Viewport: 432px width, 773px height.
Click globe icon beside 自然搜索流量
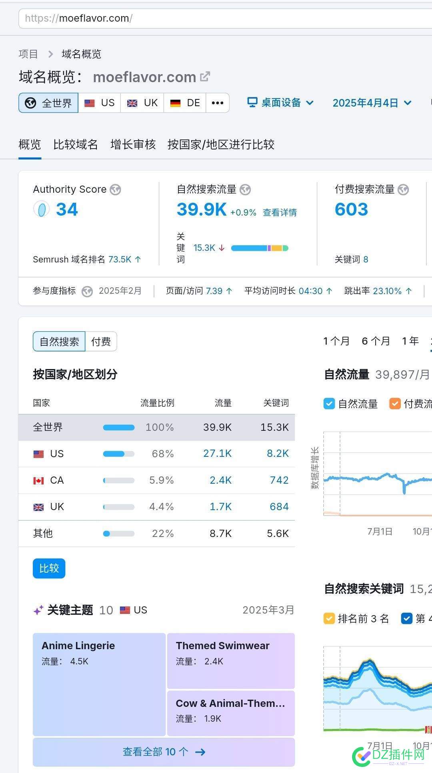[245, 190]
